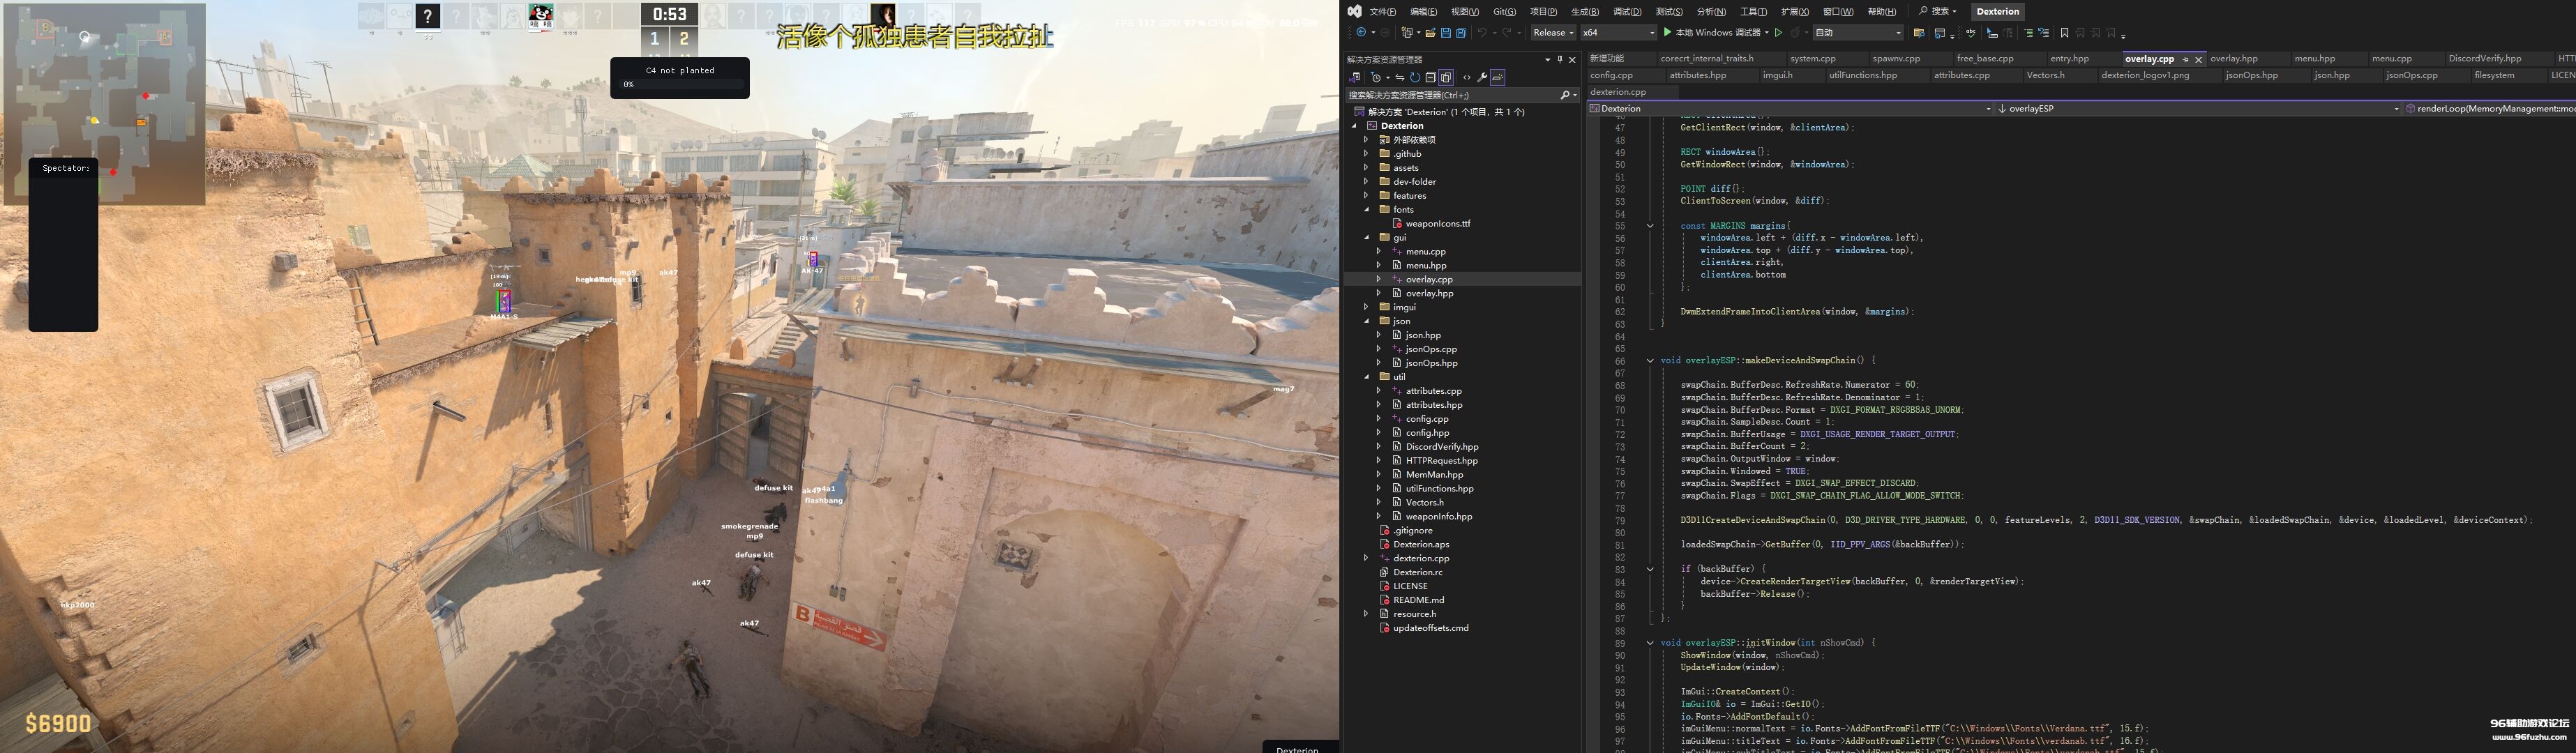The width and height of the screenshot is (2576, 753).
Task: Click the uncomment selected lines icon
Action: 2044,33
